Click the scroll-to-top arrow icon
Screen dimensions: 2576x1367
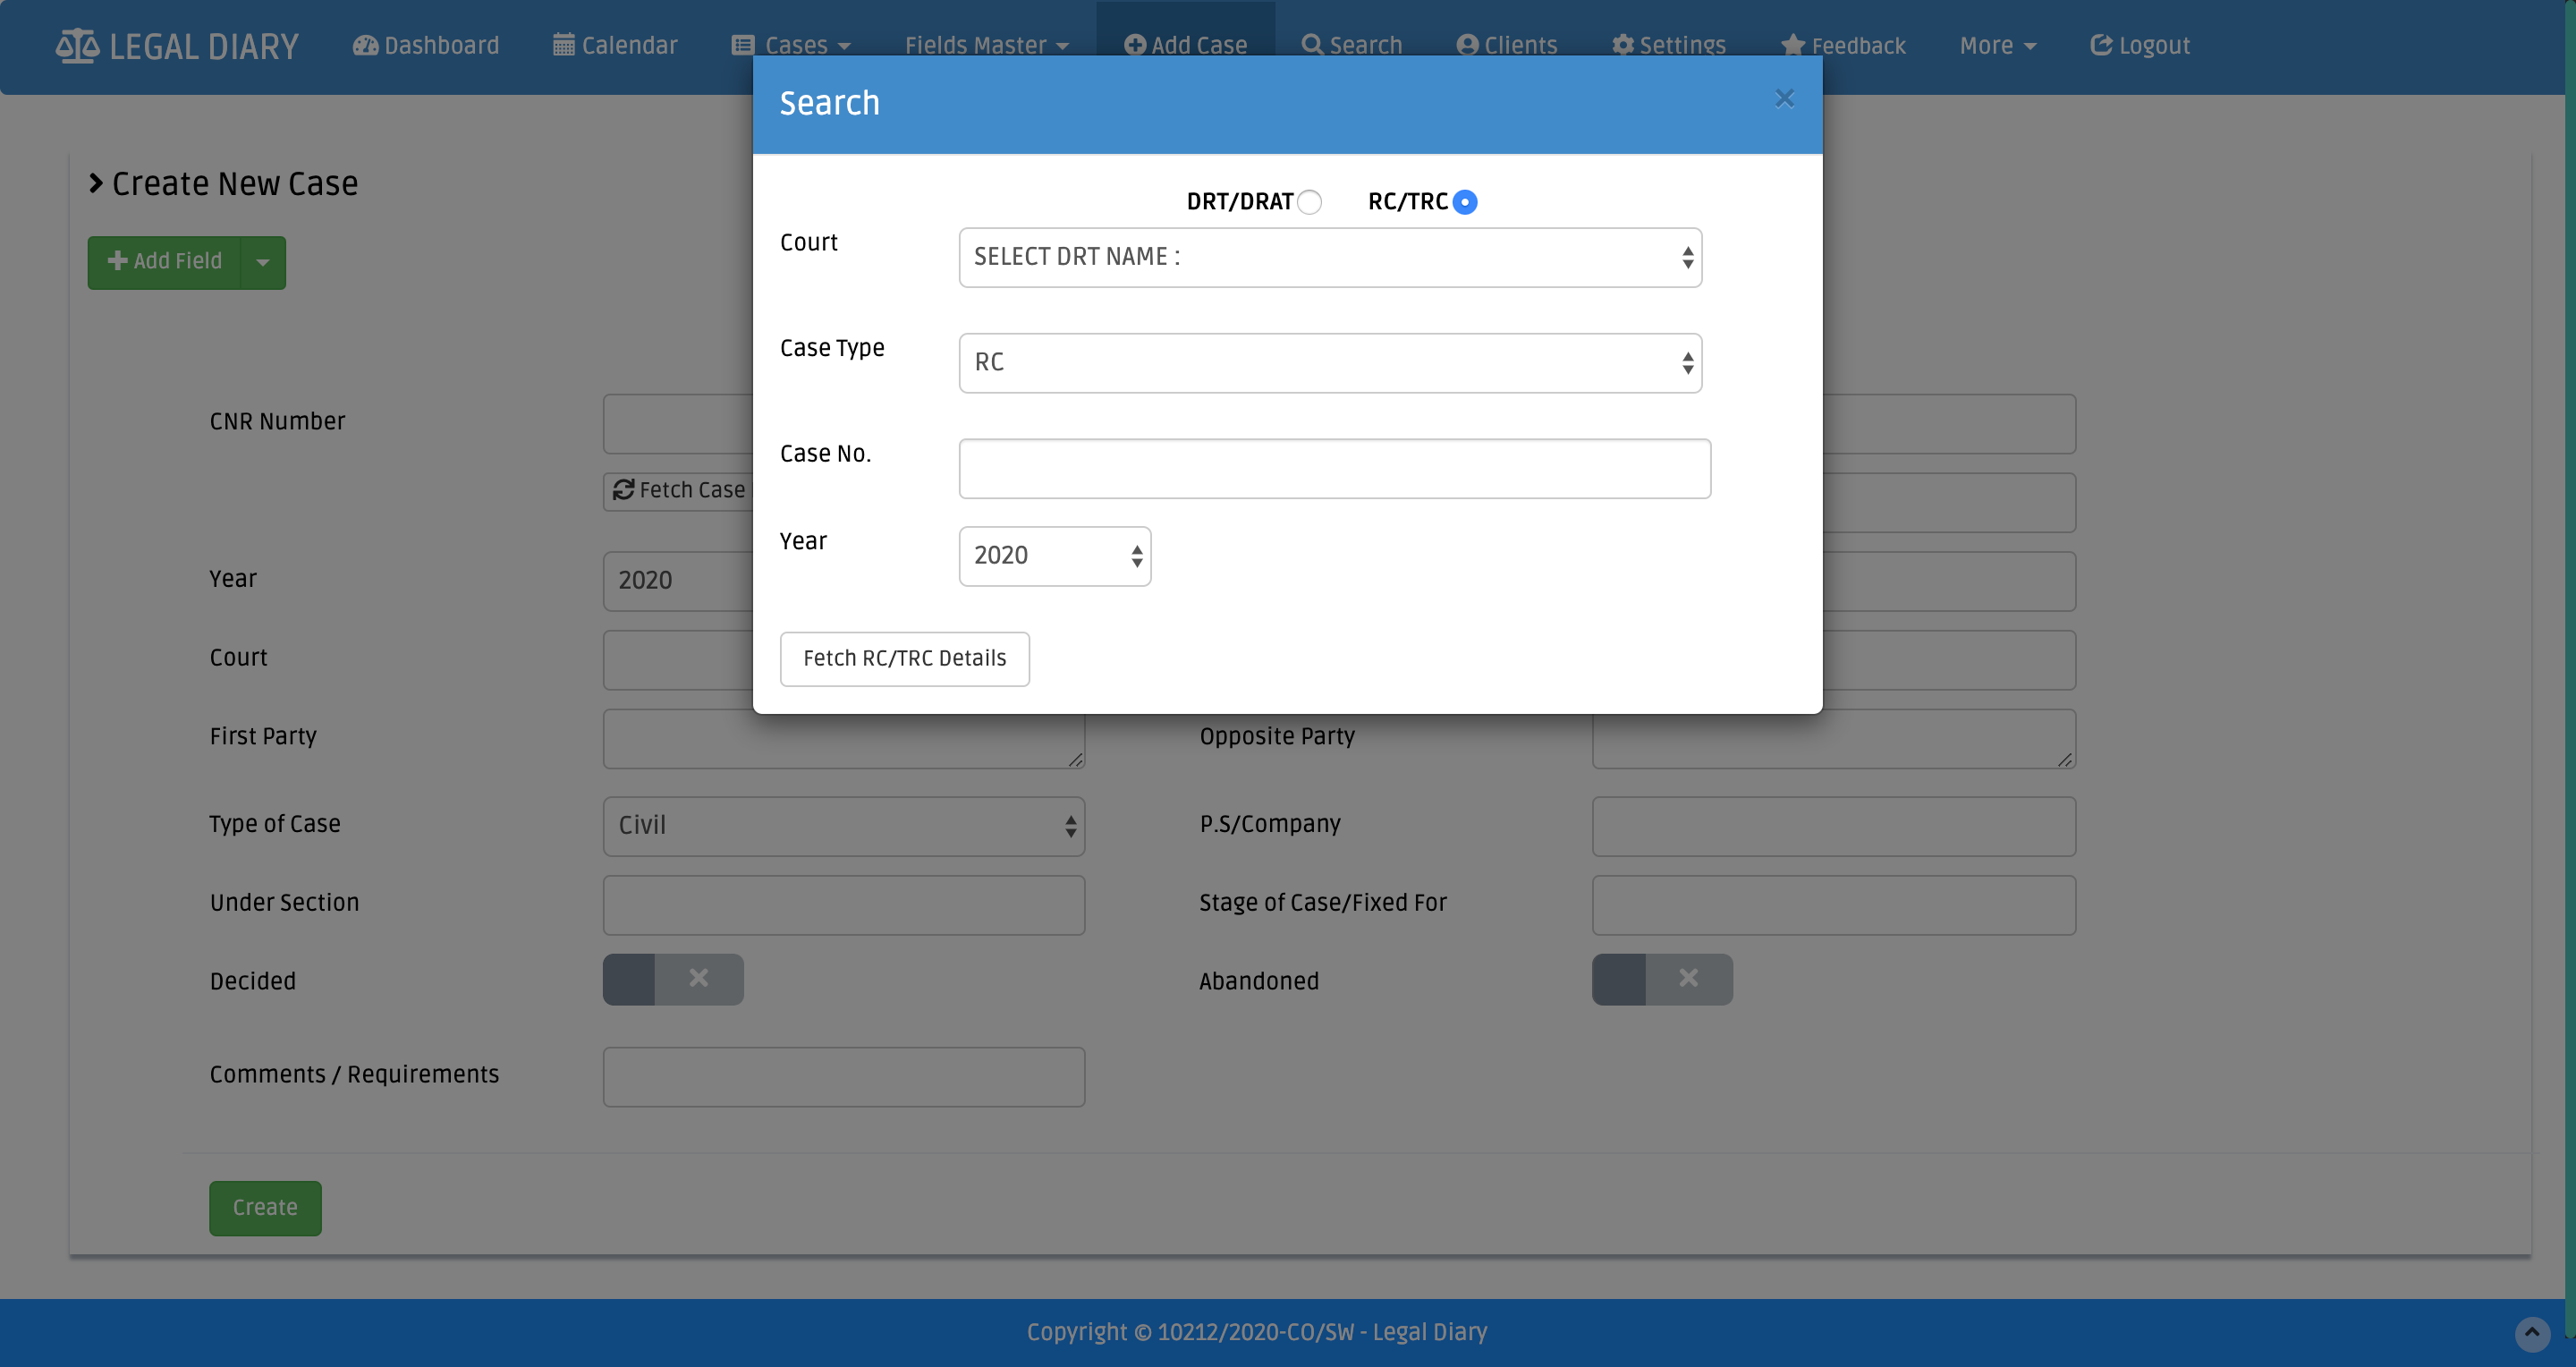tap(2531, 1333)
